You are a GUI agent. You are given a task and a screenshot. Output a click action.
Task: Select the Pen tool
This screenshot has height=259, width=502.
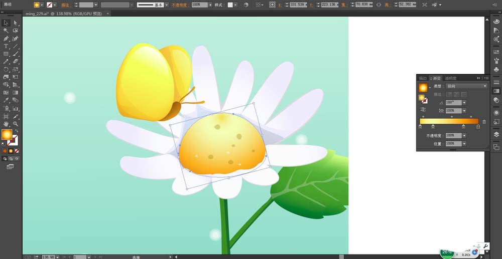[x=6, y=38]
